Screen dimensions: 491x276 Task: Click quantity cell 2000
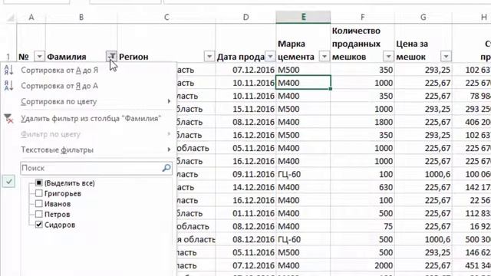coord(362,265)
